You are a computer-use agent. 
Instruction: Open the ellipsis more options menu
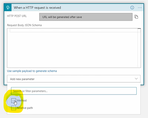140,8
